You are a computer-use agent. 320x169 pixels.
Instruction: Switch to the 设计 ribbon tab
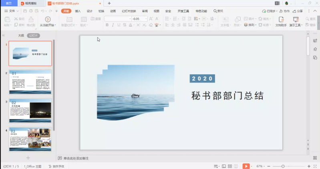tap(89, 11)
